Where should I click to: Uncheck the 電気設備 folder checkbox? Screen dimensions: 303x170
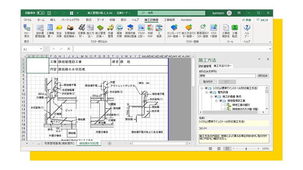point(211,92)
